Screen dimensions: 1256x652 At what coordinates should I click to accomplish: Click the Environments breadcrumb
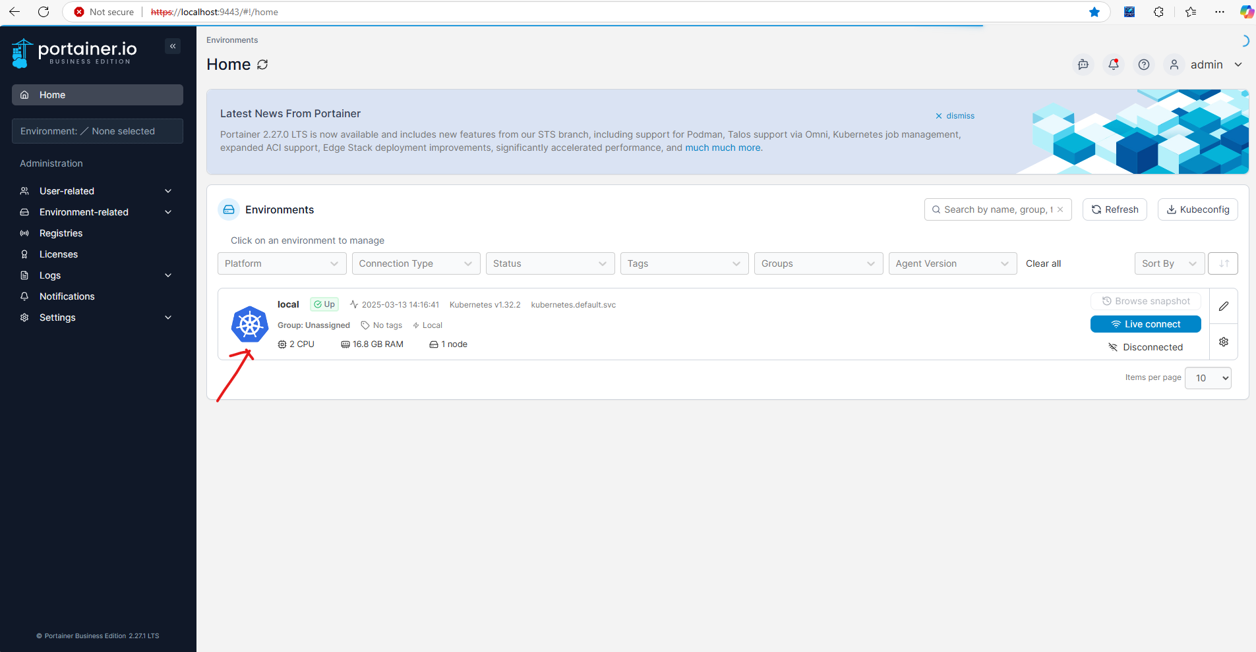point(232,40)
